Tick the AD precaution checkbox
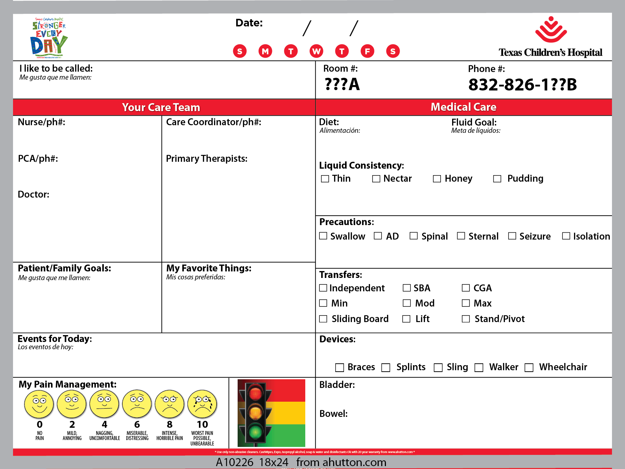 (x=378, y=236)
